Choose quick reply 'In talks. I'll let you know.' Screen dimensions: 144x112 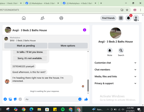tap(30, 52)
